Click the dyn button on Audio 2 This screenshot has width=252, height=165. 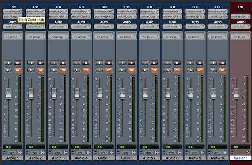pos(34,153)
